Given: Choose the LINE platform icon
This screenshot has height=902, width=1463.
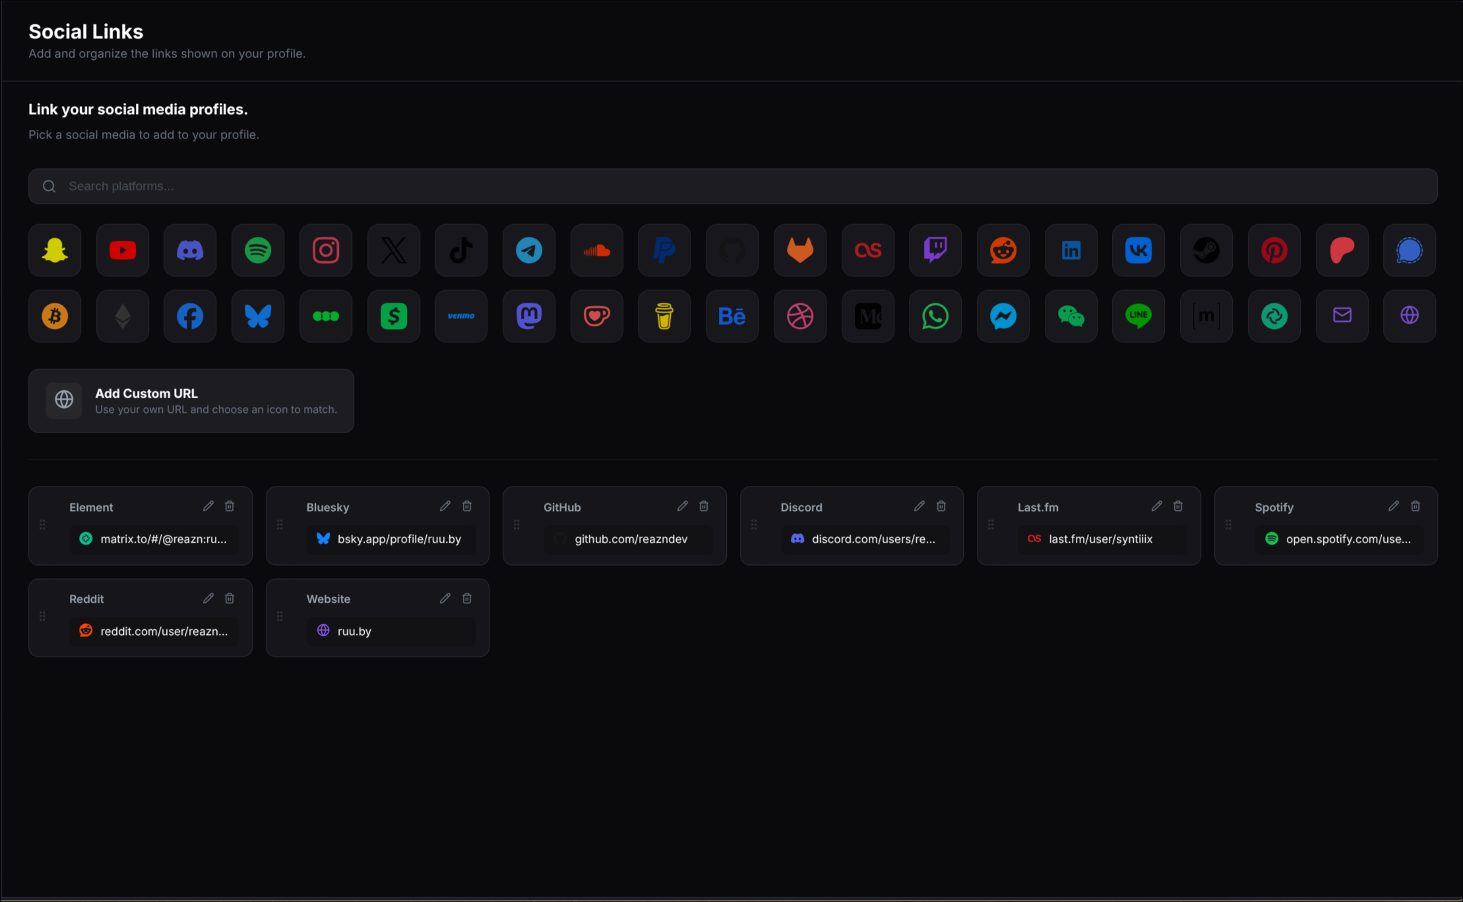Looking at the screenshot, I should [x=1138, y=316].
